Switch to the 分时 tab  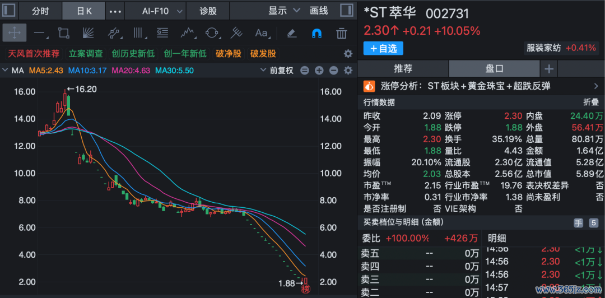(40, 11)
